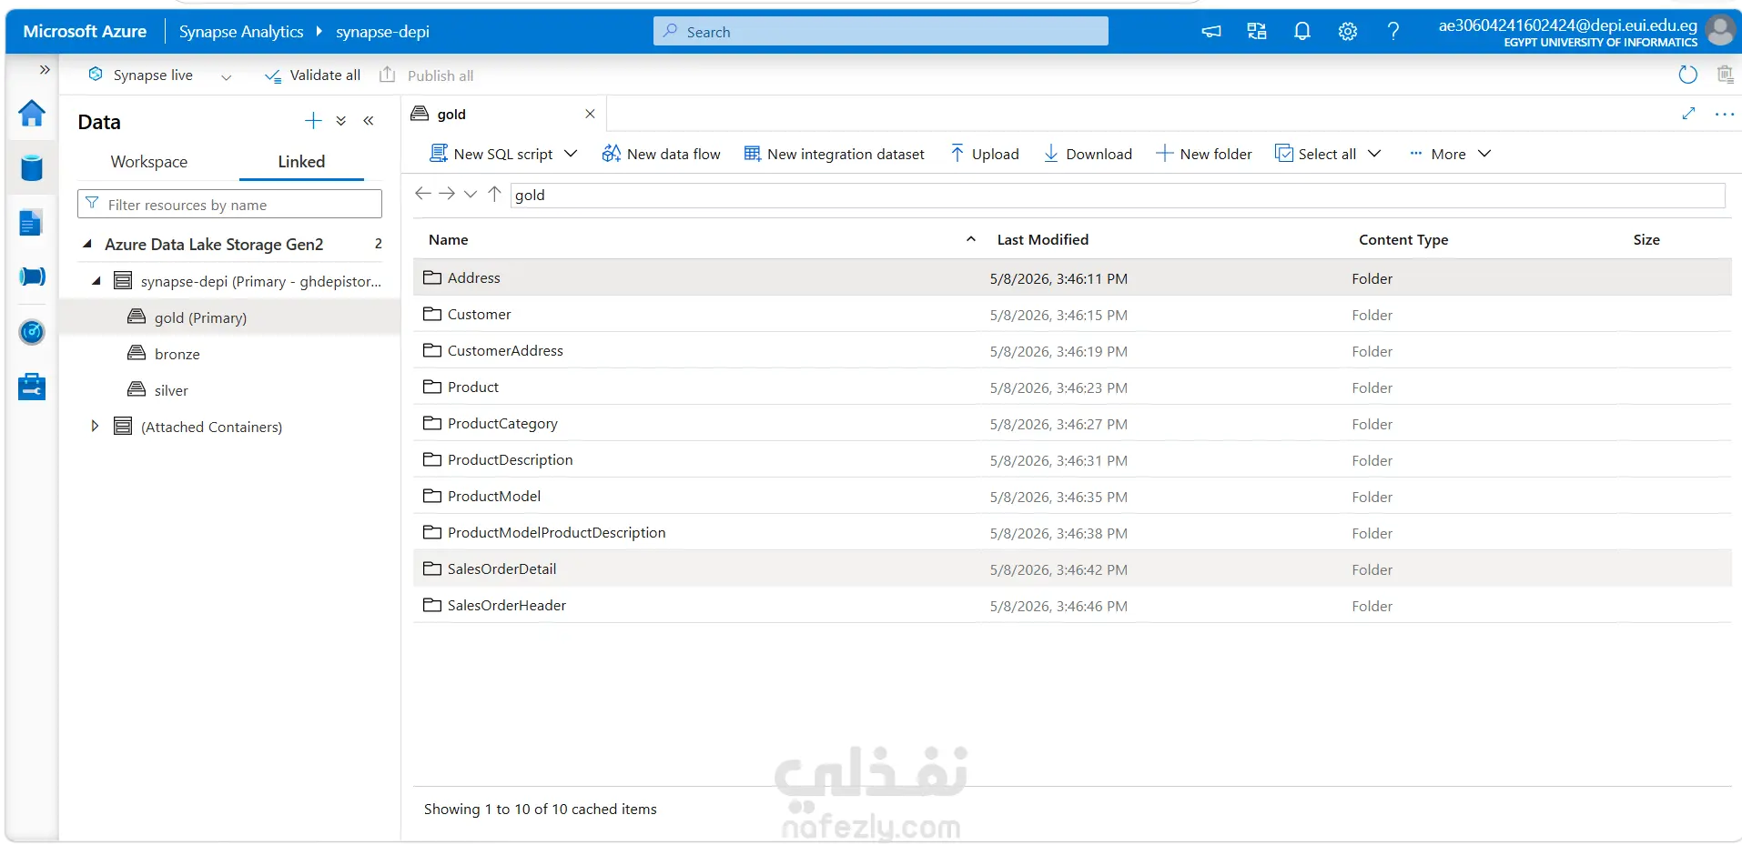Click the New folder button
1742x845 pixels.
[x=1203, y=154]
